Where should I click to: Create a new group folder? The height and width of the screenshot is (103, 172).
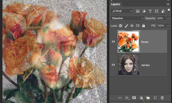[148, 98]
